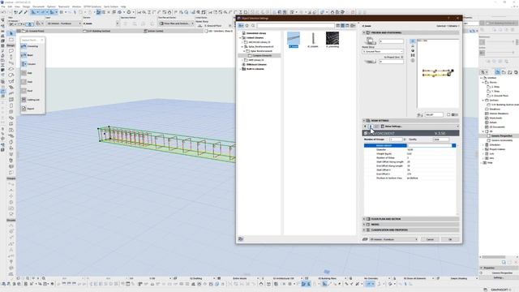Show the 3D shaded preview of object
Image resolution: width=519 pixels, height=292 pixels.
click(x=413, y=50)
